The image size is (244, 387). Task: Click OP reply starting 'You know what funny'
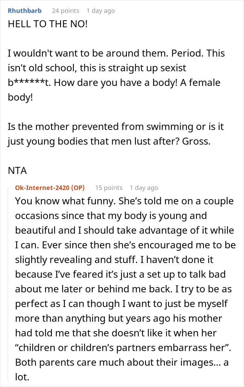[125, 289]
